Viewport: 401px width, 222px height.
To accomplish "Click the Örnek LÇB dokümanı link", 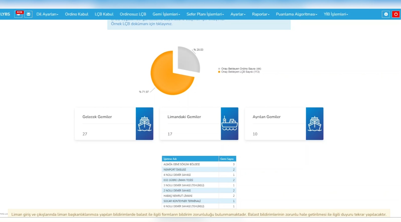I will [142, 24].
